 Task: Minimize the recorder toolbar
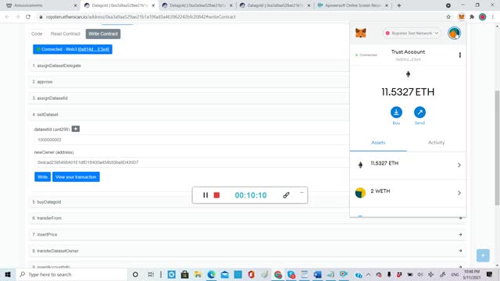302,193
